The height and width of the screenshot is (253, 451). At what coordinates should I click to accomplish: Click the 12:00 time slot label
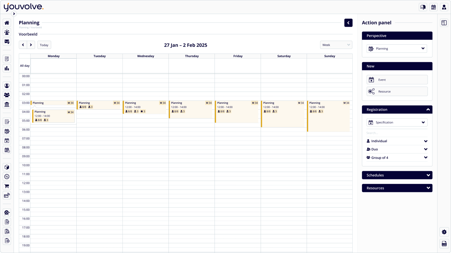[26, 183]
